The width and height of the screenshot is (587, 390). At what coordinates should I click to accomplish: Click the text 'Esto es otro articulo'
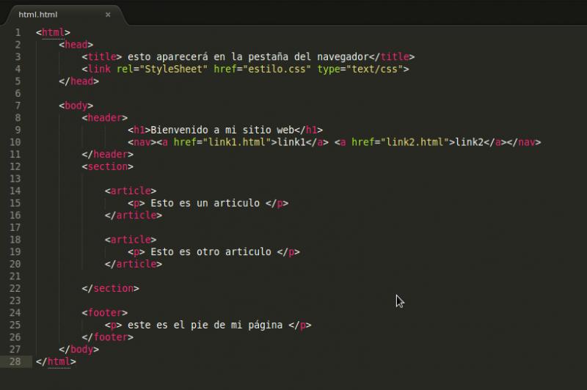211,251
